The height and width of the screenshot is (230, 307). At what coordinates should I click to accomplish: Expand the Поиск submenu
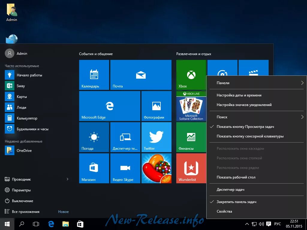coord(257,117)
